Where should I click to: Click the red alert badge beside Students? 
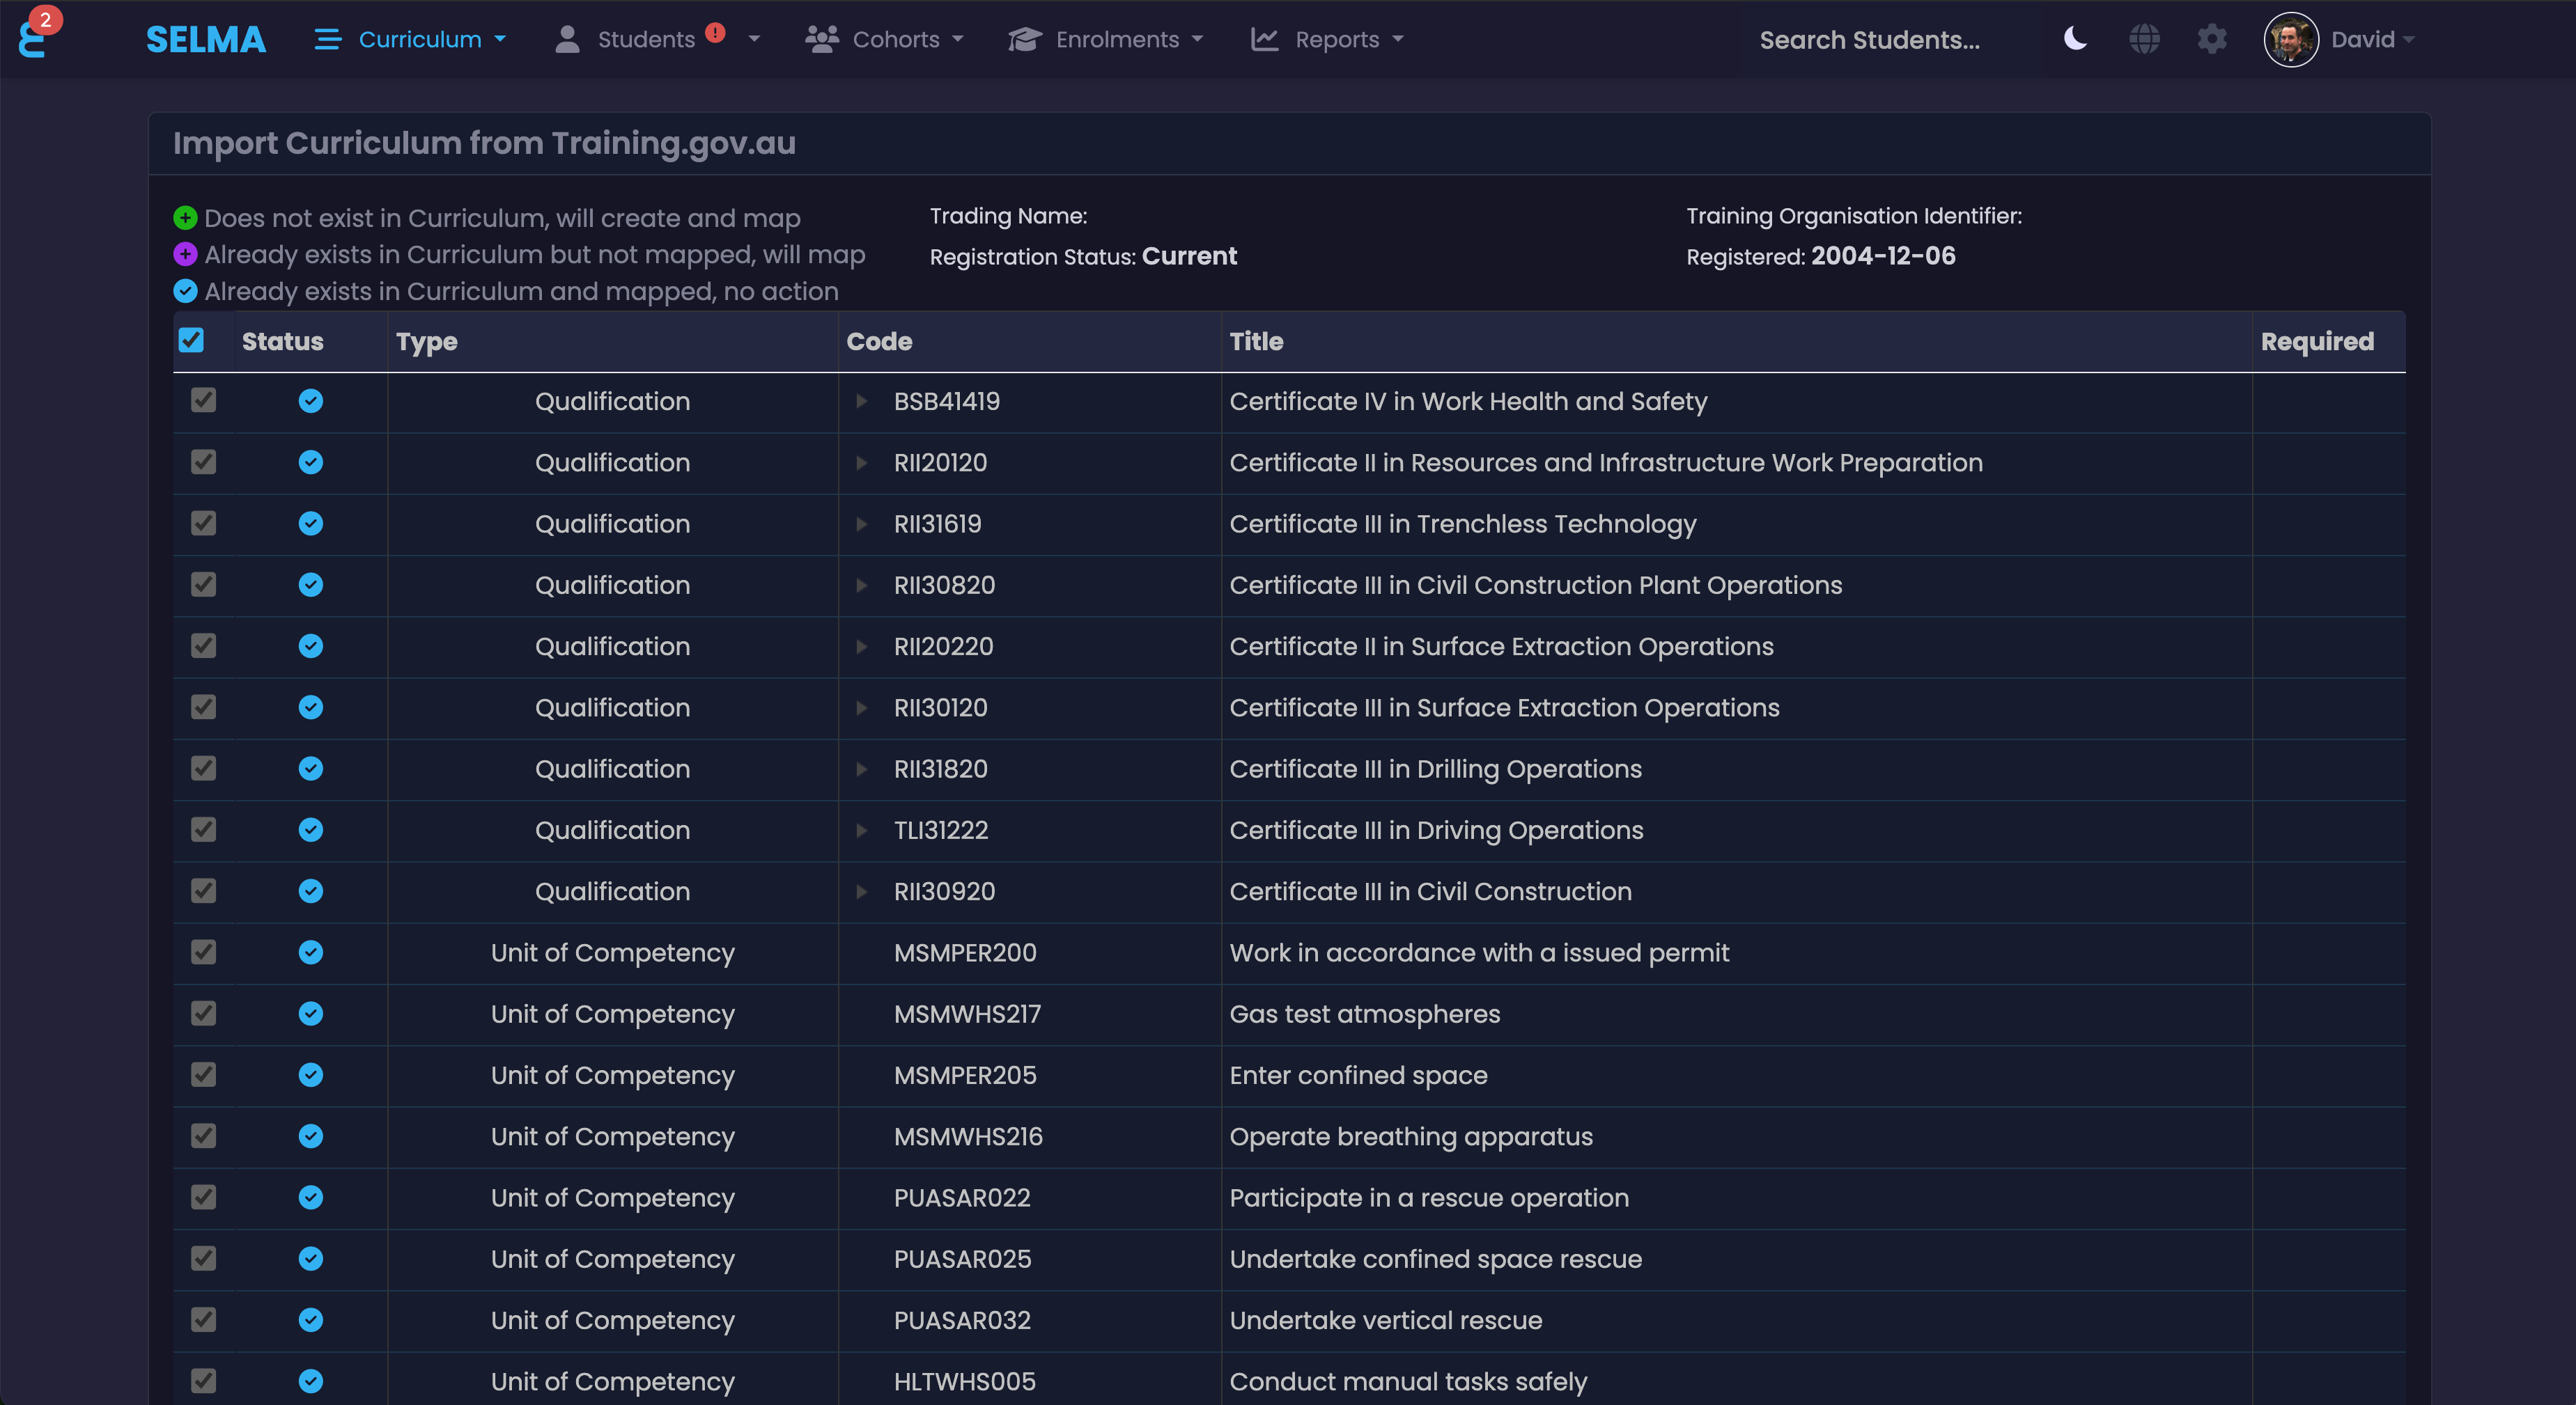(715, 32)
